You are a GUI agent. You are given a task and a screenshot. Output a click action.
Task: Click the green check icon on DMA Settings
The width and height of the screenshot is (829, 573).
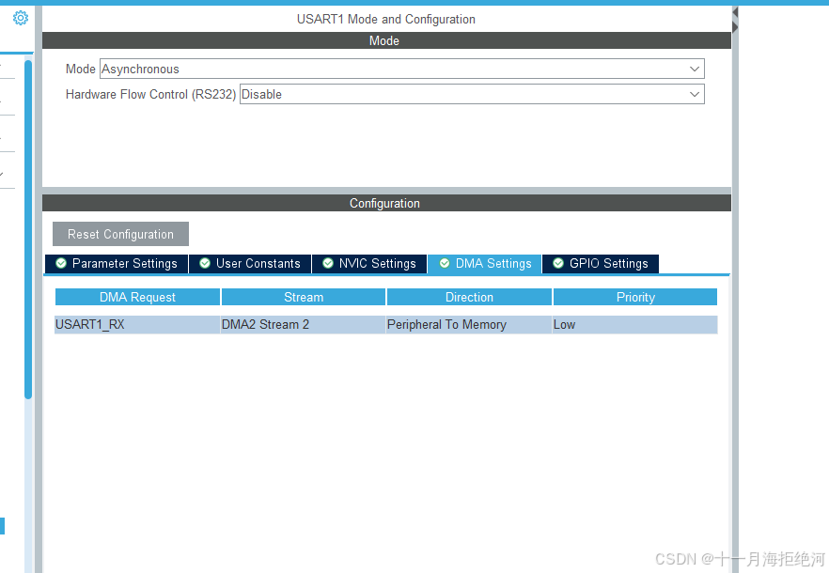(x=445, y=263)
